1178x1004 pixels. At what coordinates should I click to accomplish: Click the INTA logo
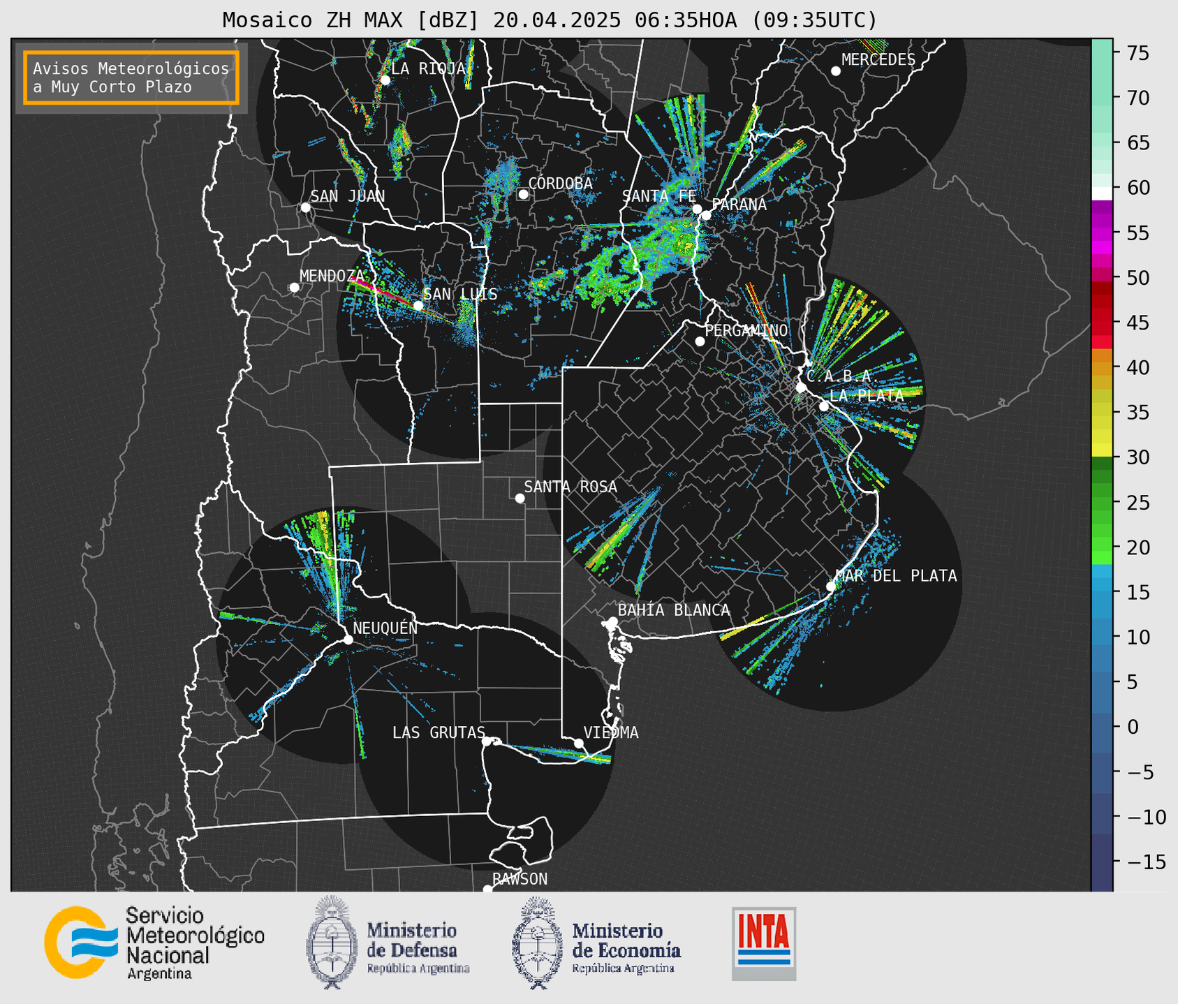click(764, 943)
